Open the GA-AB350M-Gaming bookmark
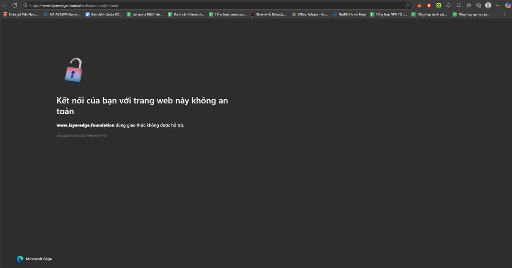 coord(62,14)
